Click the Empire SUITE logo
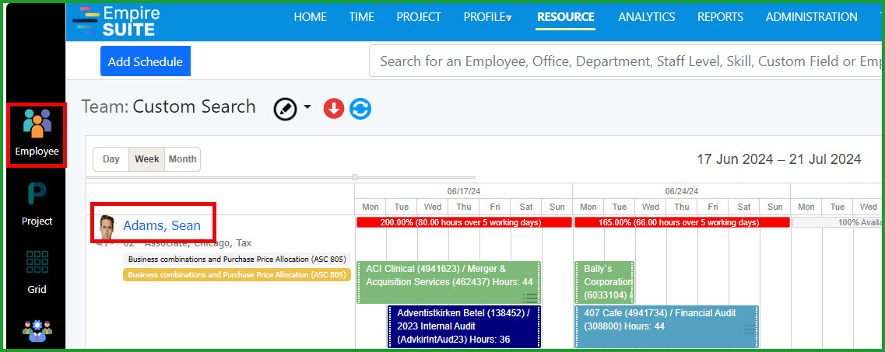 (x=117, y=21)
